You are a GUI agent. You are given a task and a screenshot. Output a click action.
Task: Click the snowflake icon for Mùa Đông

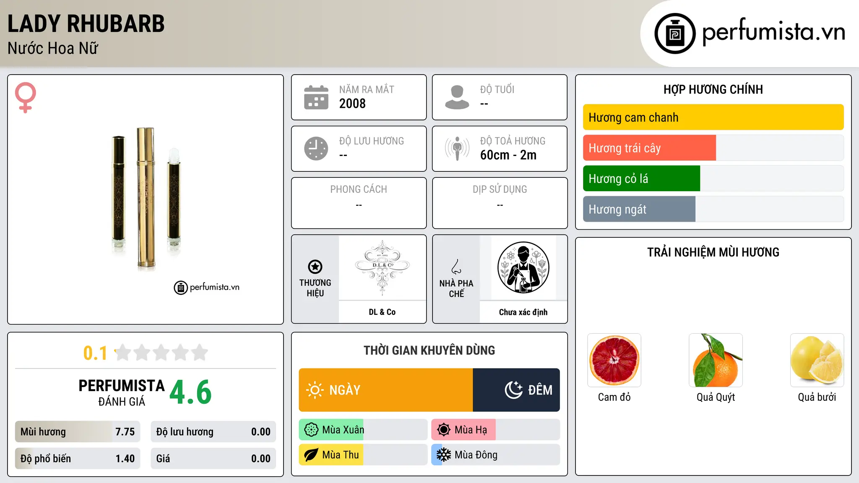tap(444, 455)
